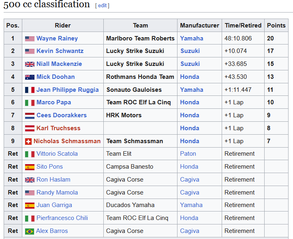The width and height of the screenshot is (293, 239).
Task: Click French flag beside Jean Philippe Ruggia
Action: pyautogui.click(x=30, y=90)
